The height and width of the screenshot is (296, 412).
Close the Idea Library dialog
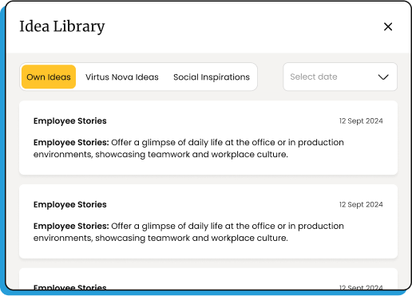tap(388, 26)
